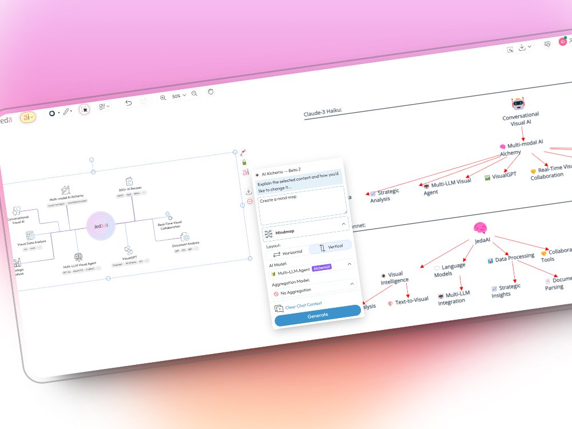The width and height of the screenshot is (572, 429).
Task: Click the Claude-3 Haiku heading
Action: [x=323, y=113]
